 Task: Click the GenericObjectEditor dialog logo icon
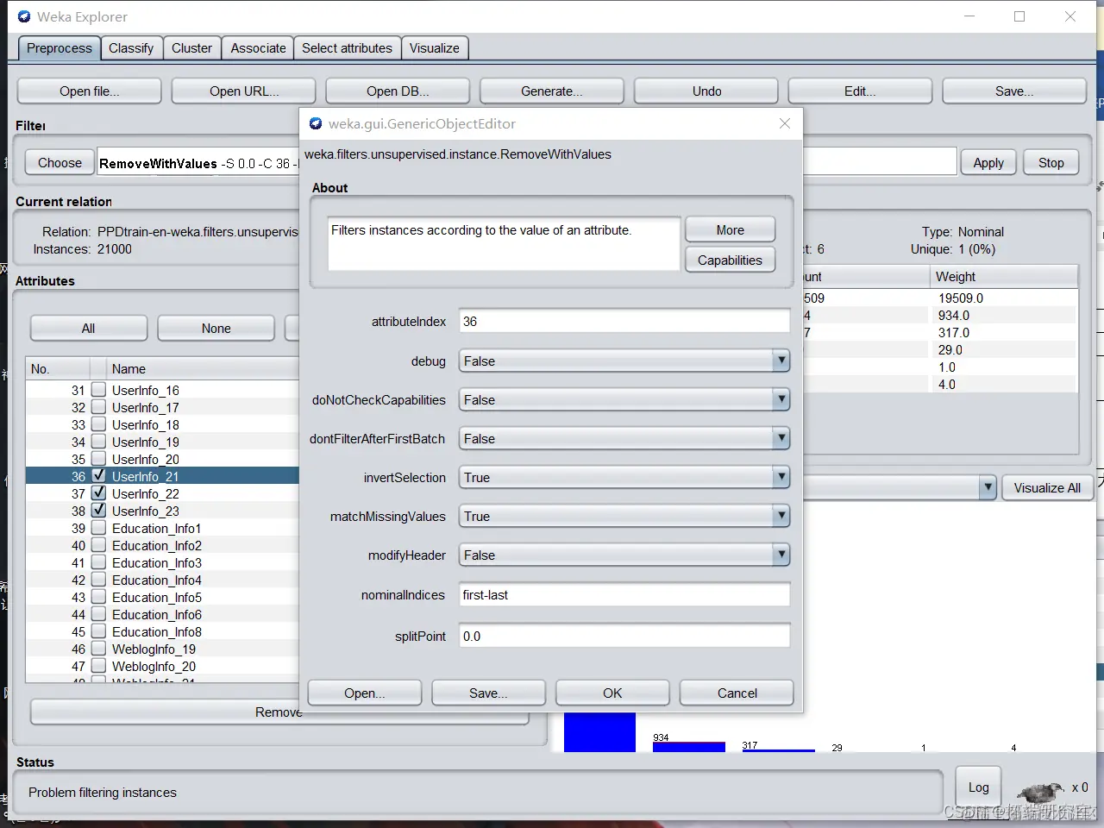pyautogui.click(x=316, y=123)
